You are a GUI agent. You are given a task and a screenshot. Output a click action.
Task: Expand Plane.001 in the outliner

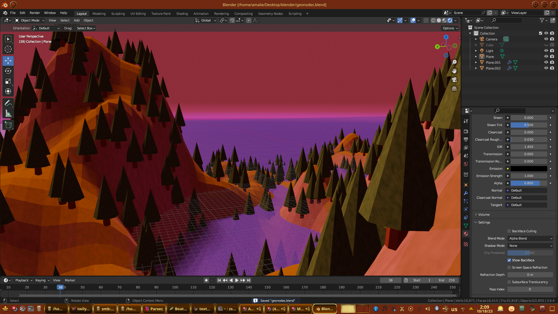(x=476, y=62)
